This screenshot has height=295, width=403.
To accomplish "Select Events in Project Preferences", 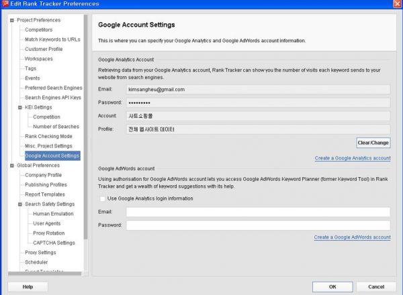I will (32, 78).
